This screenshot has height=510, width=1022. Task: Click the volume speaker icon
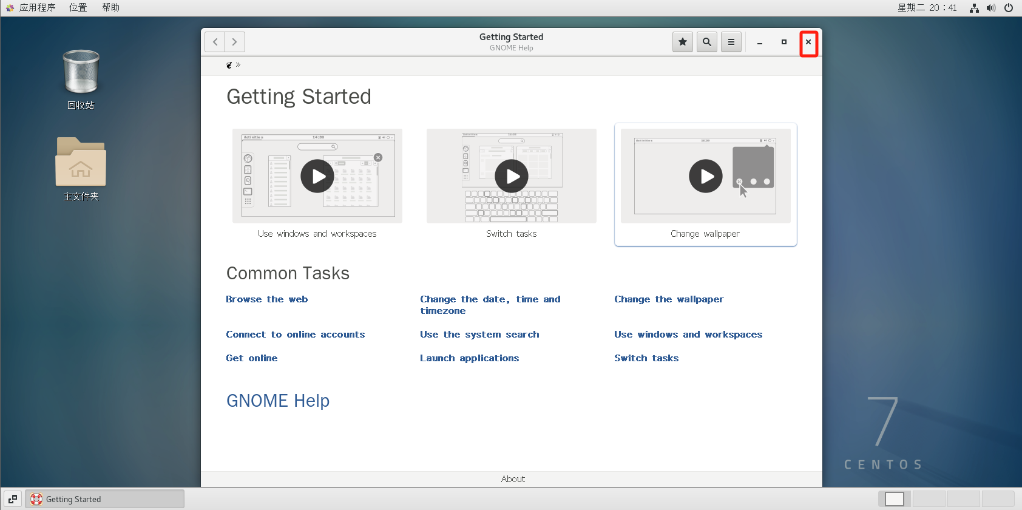coord(991,8)
